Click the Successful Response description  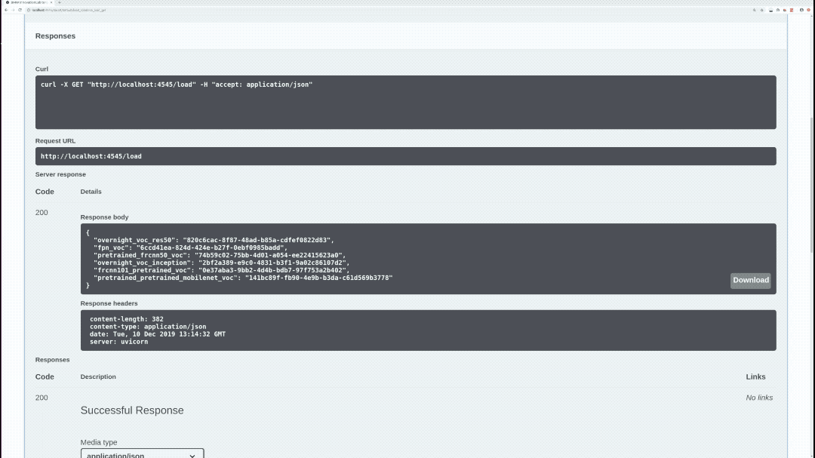click(132, 410)
